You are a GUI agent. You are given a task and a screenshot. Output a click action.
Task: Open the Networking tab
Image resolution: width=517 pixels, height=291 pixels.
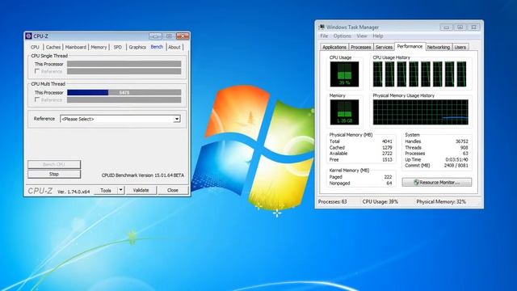(x=439, y=47)
